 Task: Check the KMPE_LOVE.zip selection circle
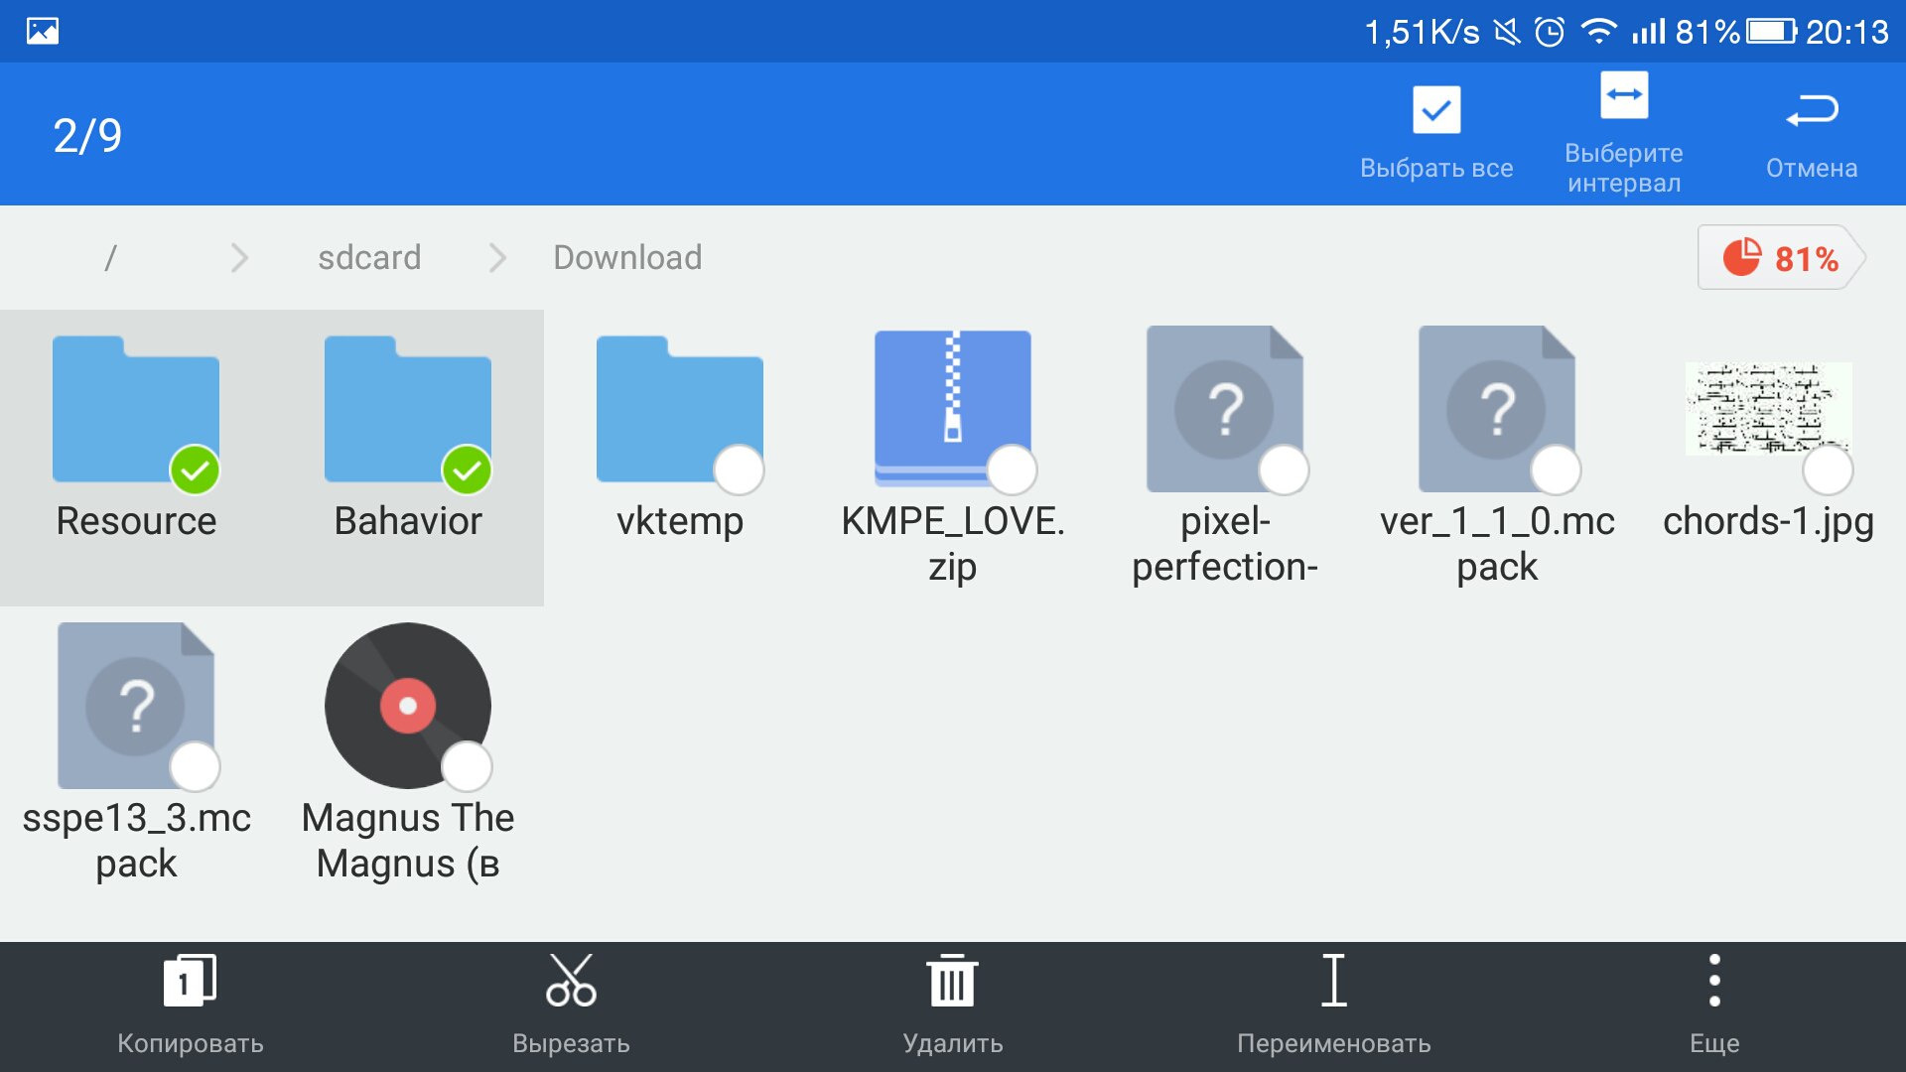point(1012,469)
